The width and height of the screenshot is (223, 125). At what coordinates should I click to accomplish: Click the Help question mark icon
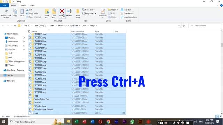click(221, 6)
